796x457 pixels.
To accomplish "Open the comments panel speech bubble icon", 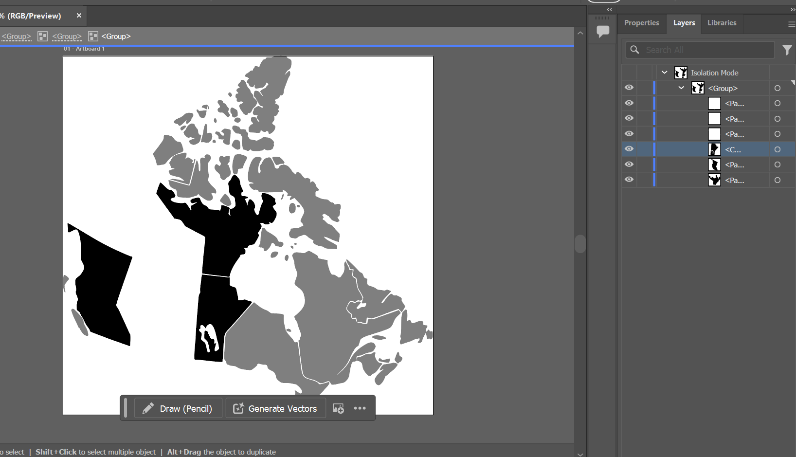I will pos(603,31).
